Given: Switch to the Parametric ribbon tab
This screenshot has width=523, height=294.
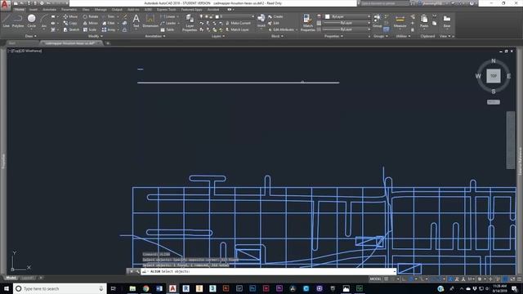Looking at the screenshot, I should 69,9.
